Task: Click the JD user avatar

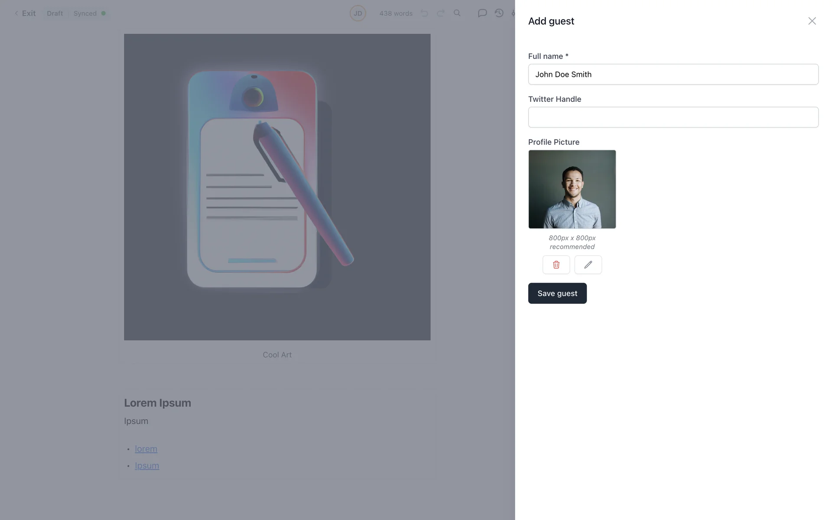Action: point(358,13)
